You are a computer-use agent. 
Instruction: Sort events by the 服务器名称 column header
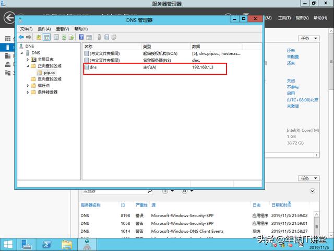coord(90,205)
